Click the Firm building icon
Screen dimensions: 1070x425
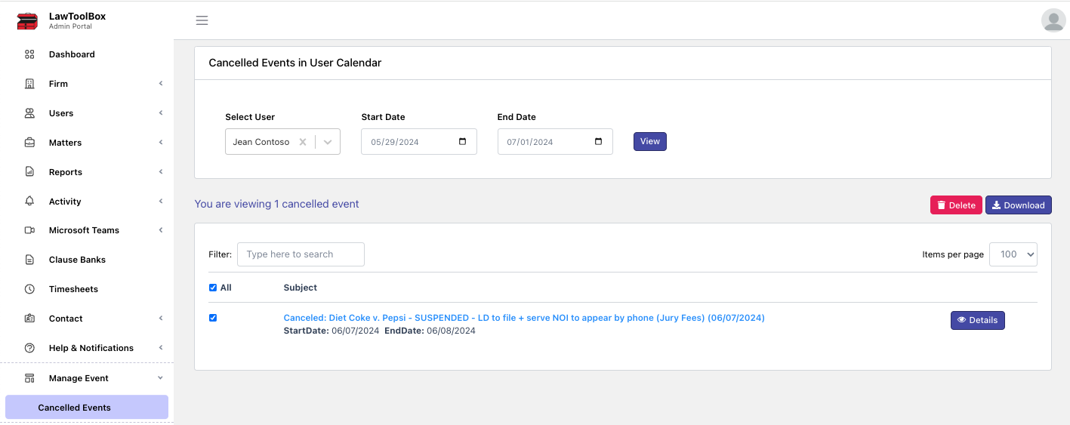point(29,84)
